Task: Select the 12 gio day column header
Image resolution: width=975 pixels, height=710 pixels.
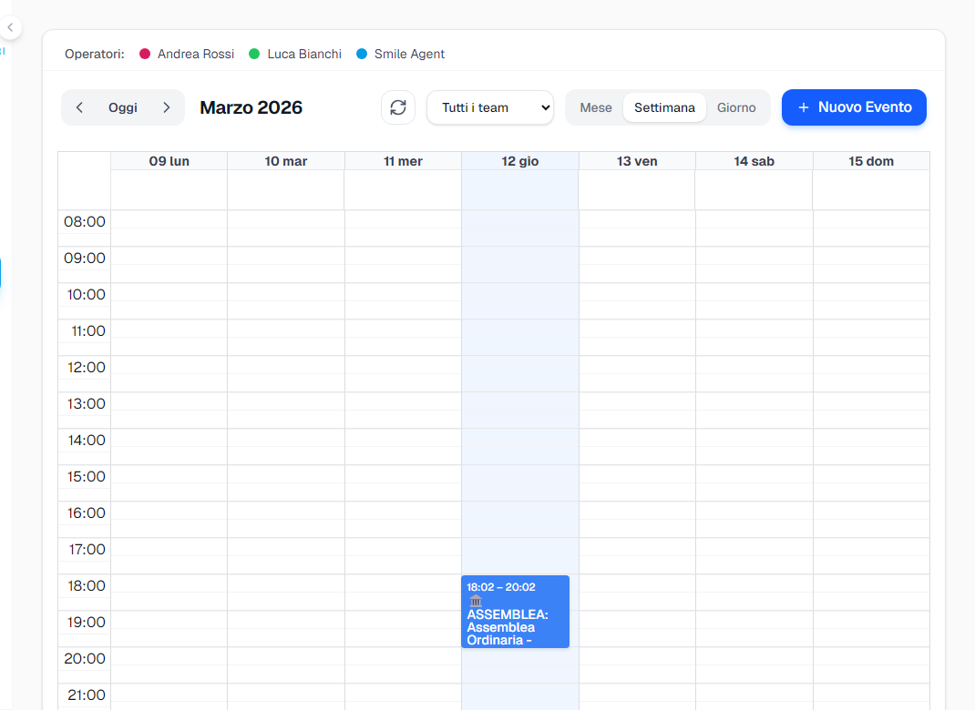Action: 519,160
